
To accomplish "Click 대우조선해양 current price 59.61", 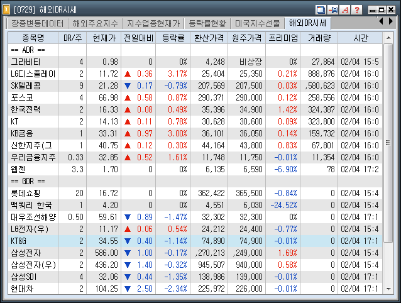I will pyautogui.click(x=109, y=218).
